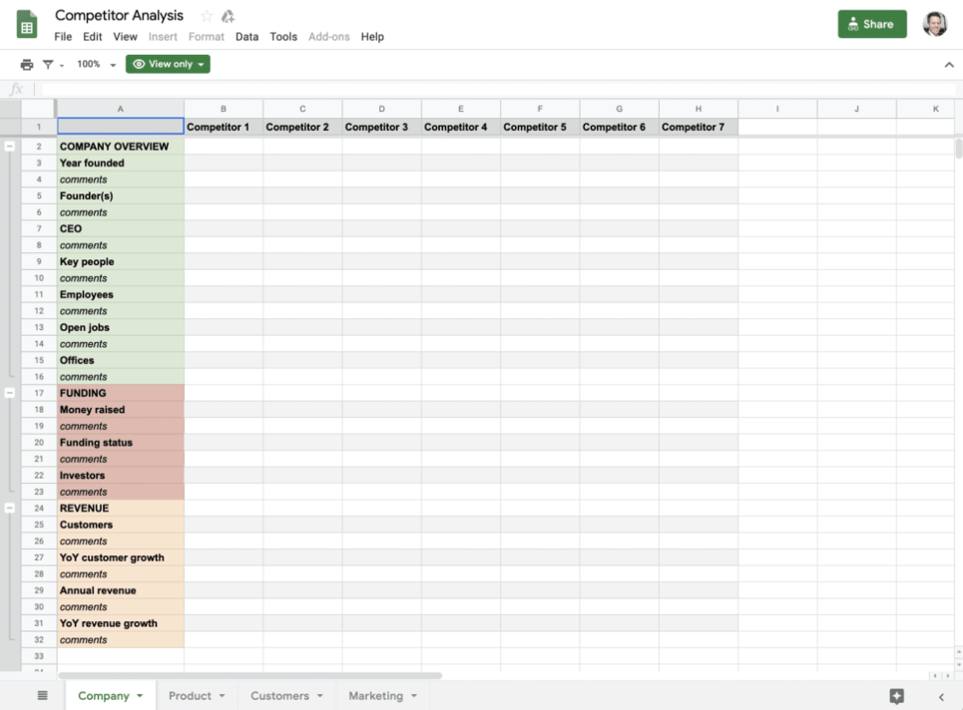The height and width of the screenshot is (710, 963).
Task: Open the all-sheets list icon bottom left
Action: pos(40,695)
